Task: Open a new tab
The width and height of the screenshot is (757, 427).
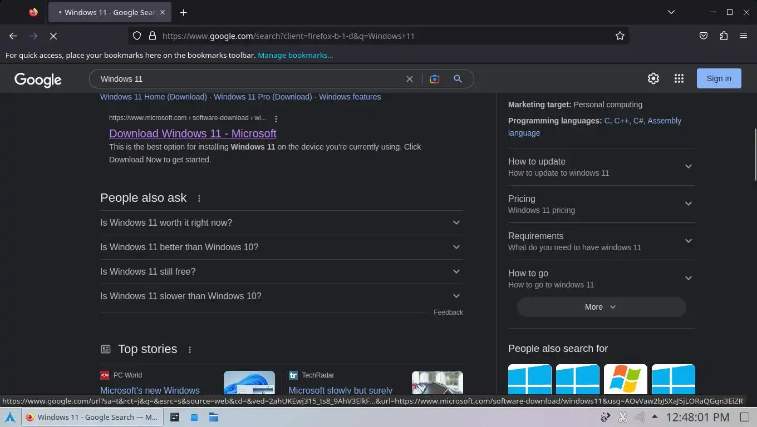Action: pyautogui.click(x=183, y=12)
